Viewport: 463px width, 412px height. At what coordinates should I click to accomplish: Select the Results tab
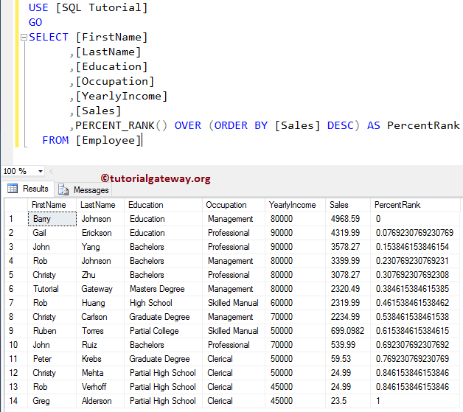(x=35, y=189)
